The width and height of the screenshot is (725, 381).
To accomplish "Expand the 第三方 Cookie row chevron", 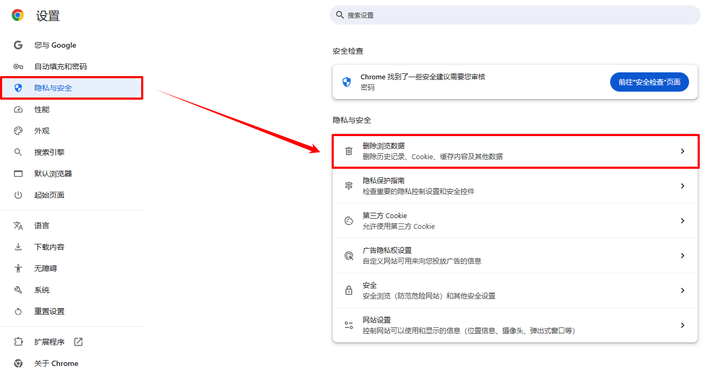I will click(x=683, y=221).
